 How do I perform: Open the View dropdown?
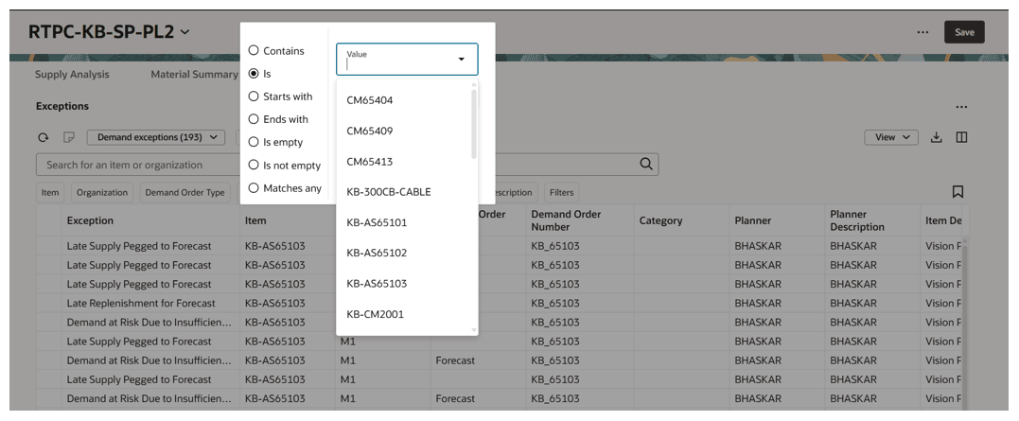[x=891, y=137]
